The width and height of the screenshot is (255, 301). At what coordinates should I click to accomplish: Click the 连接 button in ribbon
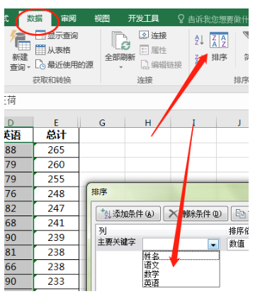click(153, 35)
